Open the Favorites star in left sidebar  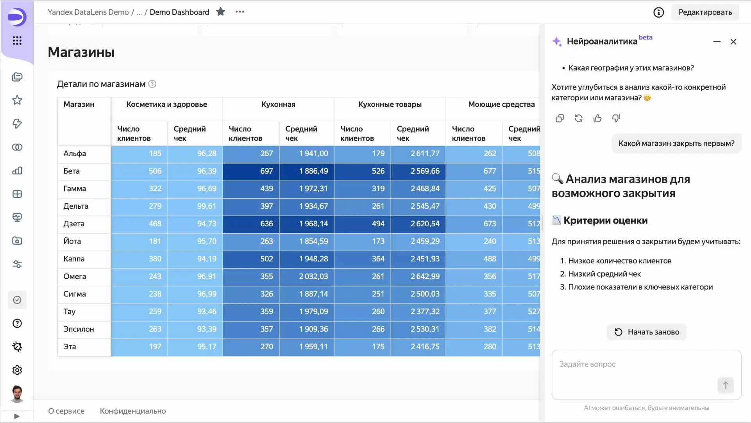tap(17, 100)
